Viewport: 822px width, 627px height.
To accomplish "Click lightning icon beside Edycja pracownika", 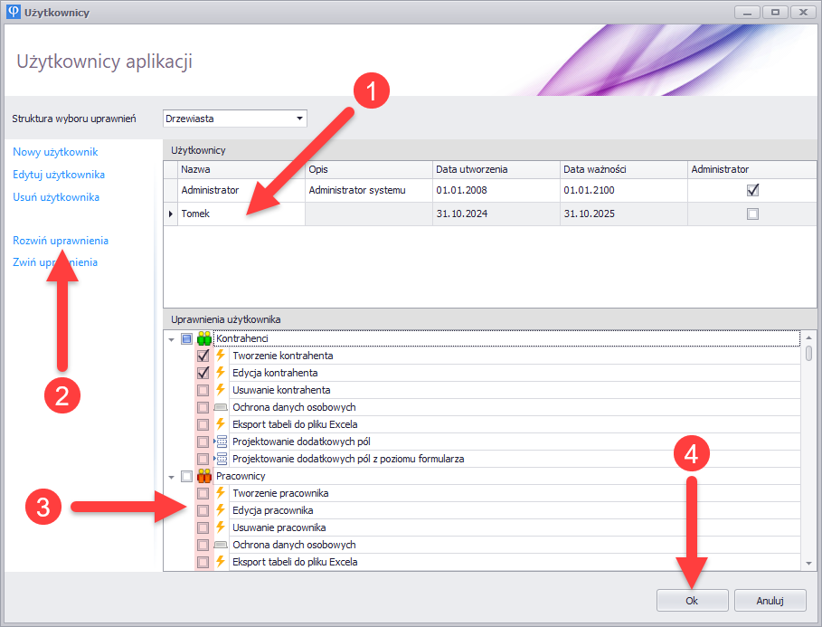I will click(220, 510).
